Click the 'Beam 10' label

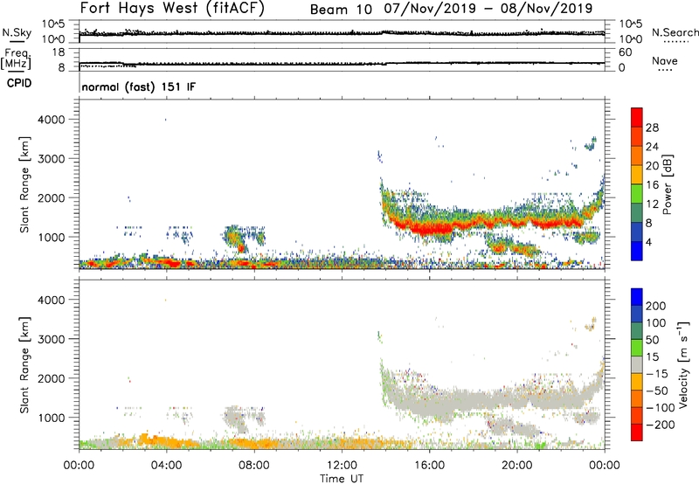pos(341,10)
